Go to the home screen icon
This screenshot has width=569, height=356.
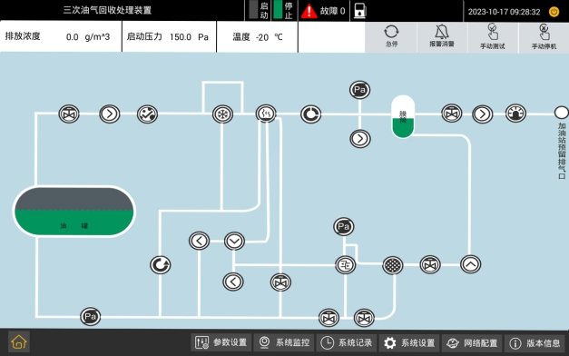19,342
